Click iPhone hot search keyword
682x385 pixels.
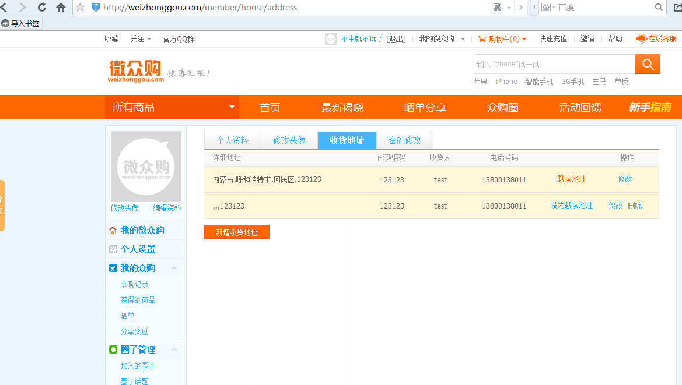(x=507, y=82)
